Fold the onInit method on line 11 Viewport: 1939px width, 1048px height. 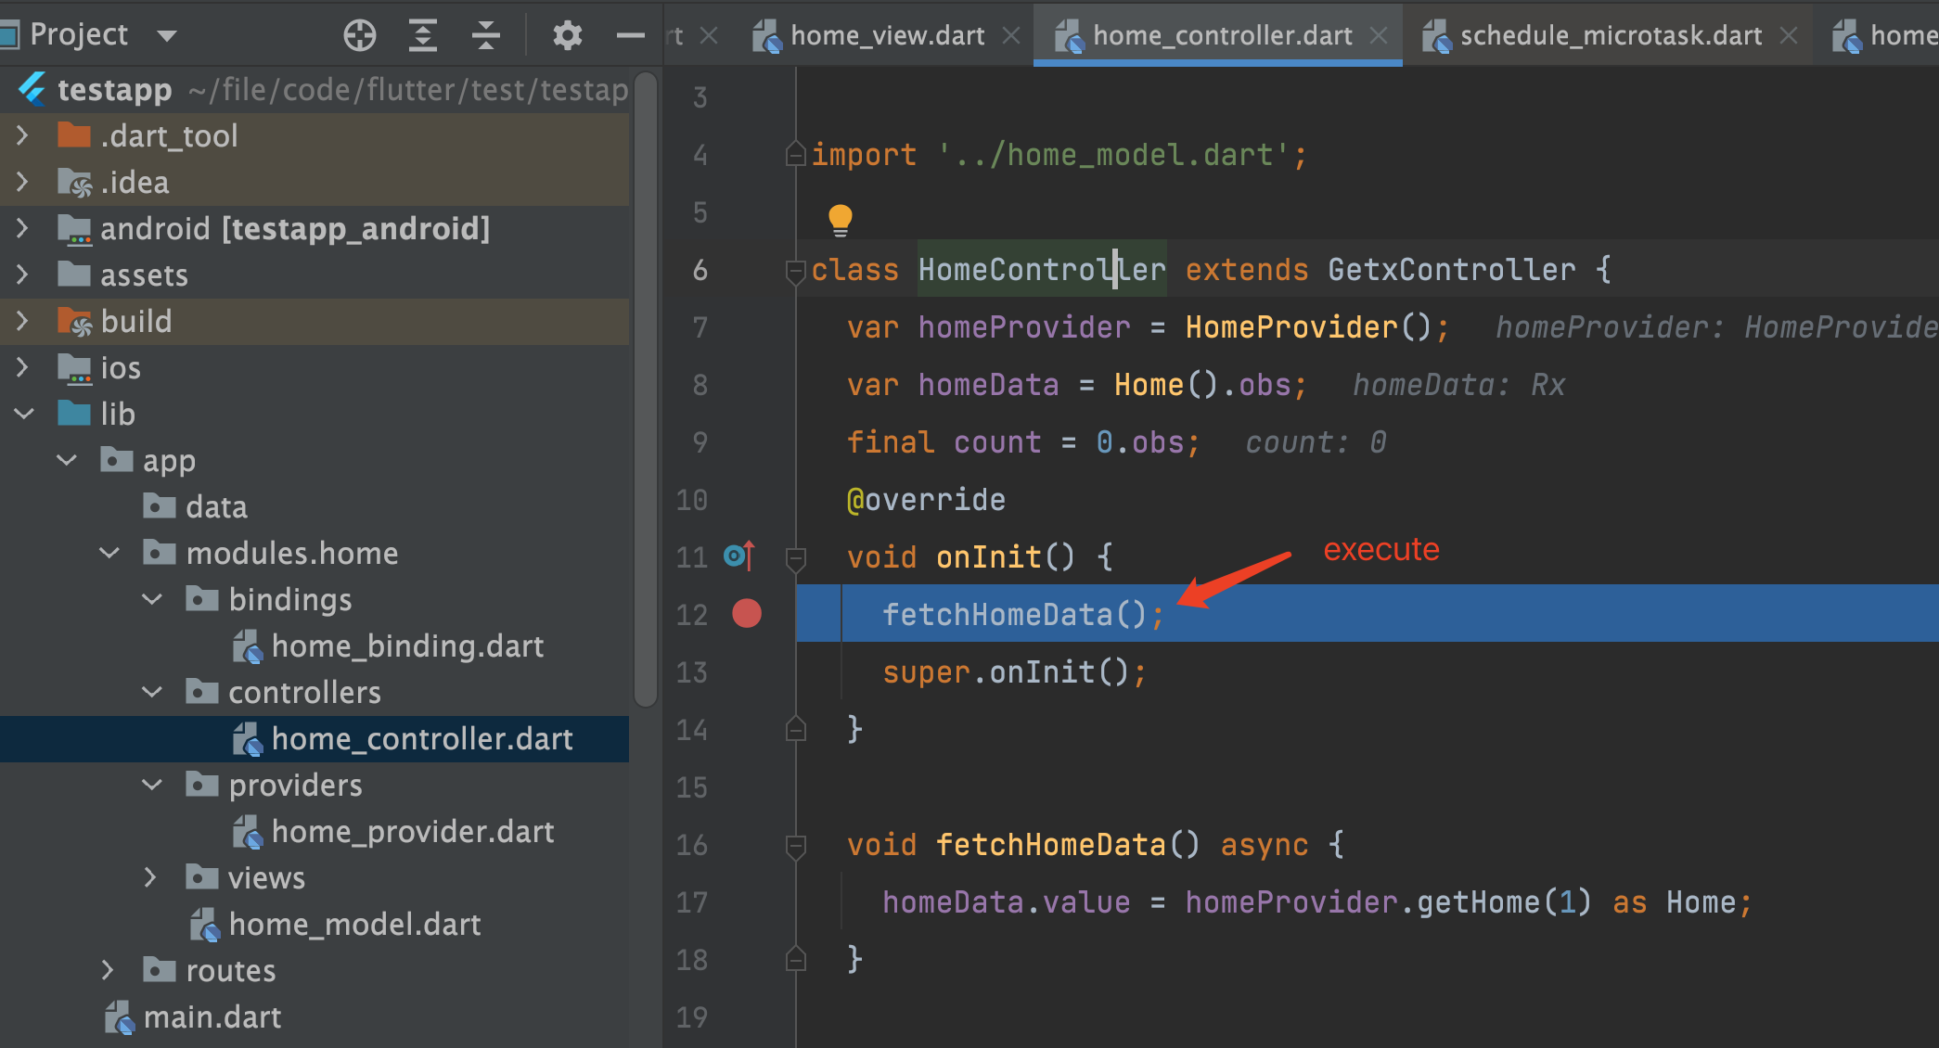795,558
